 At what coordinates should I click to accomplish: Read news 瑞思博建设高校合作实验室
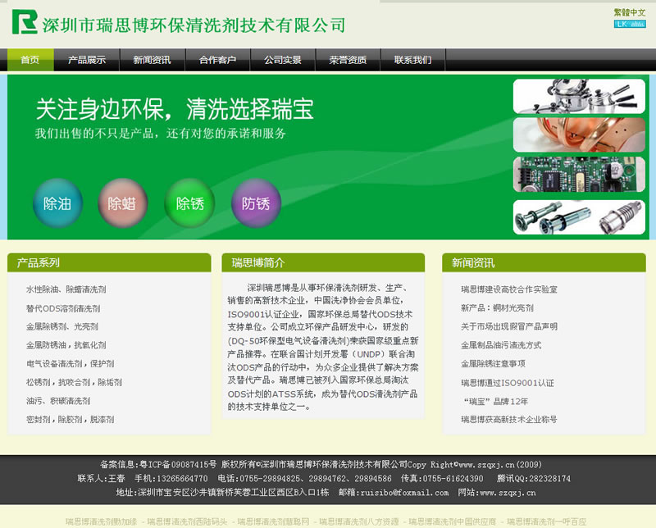click(509, 289)
